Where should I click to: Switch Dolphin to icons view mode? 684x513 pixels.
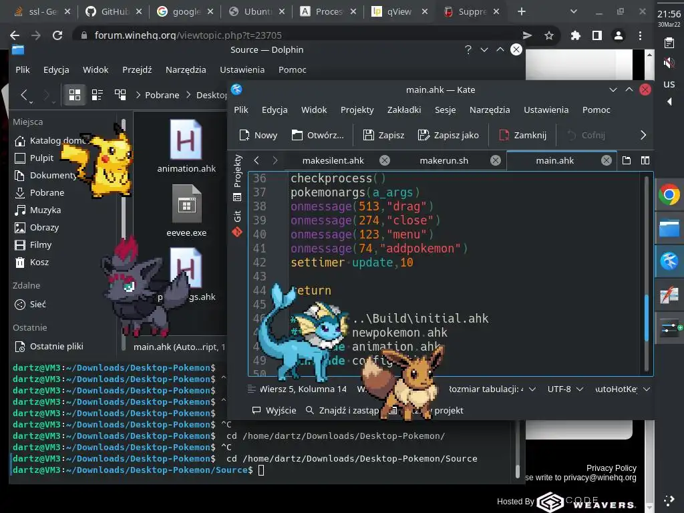(x=75, y=95)
